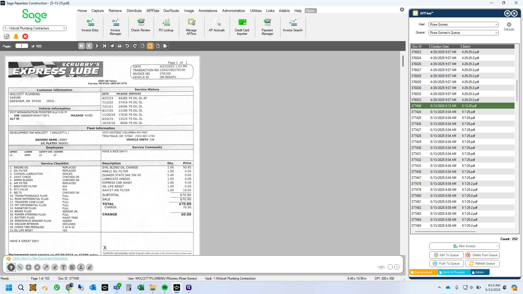523x294 pixels.
Task: Click Delete From Queue button
Action: point(482,255)
